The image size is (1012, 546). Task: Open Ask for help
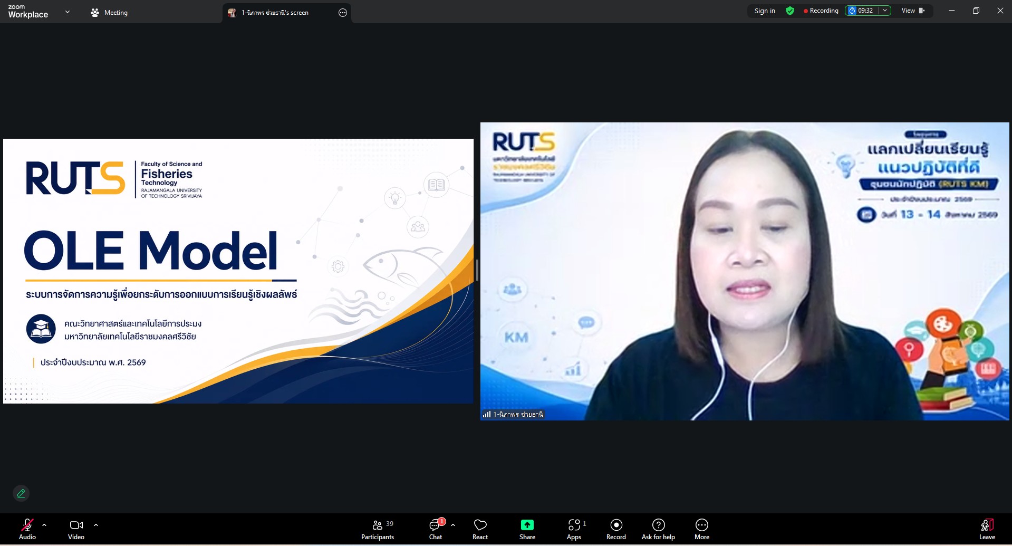tap(658, 529)
